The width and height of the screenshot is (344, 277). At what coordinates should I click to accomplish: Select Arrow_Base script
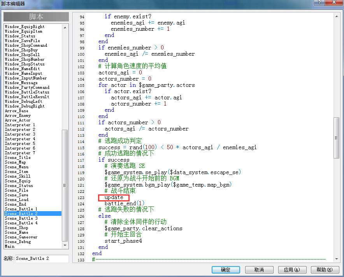[16, 111]
